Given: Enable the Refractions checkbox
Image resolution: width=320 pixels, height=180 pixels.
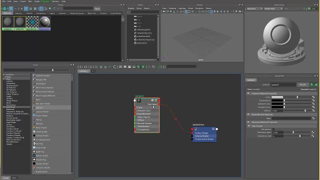Looking at the screenshot, I should pos(273,129).
